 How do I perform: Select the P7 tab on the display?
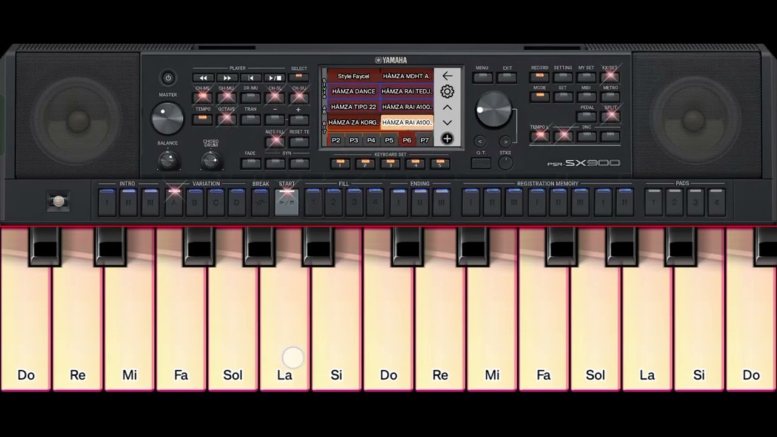click(x=424, y=140)
